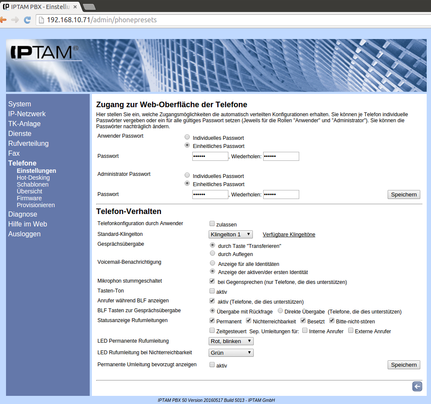431x404 pixels.
Task: Click Verfügbare Klingeltöne link
Action: click(289, 235)
